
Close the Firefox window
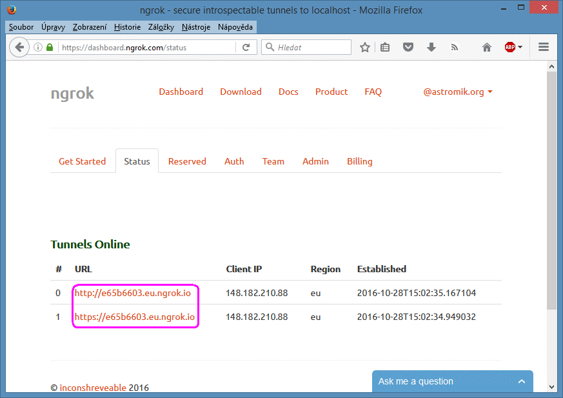coord(544,8)
